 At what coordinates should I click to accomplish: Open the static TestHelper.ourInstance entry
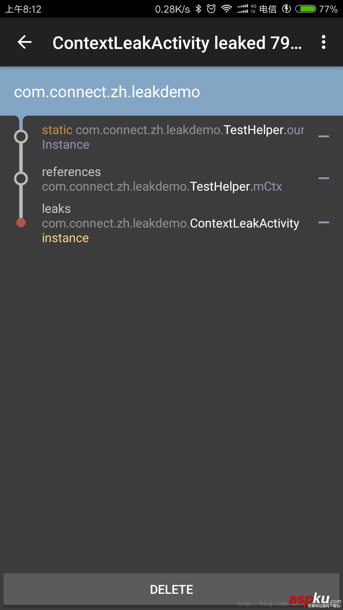coord(173,137)
